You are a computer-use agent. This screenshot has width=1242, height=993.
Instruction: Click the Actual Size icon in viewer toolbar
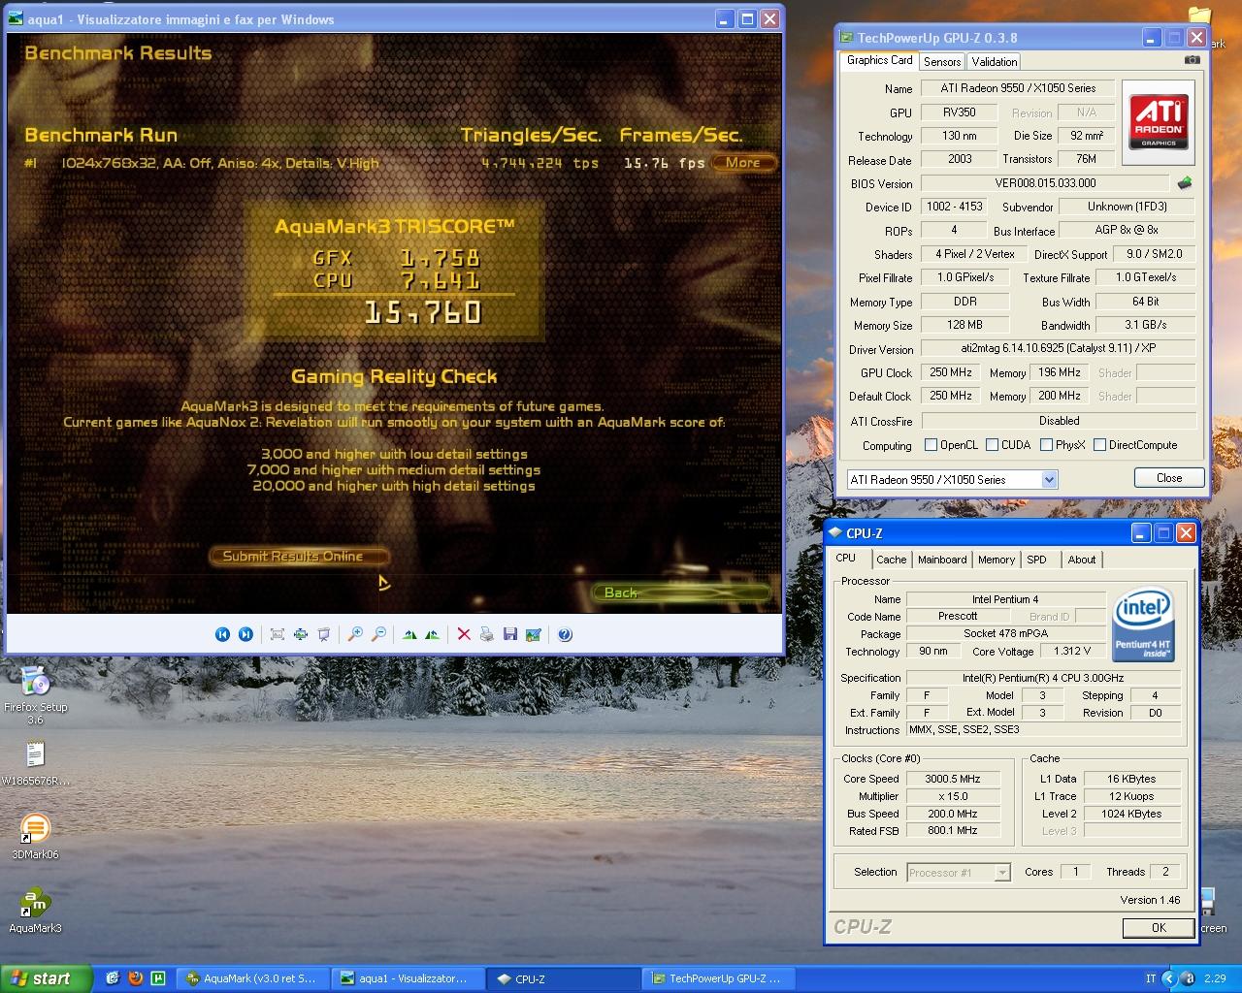(x=301, y=634)
